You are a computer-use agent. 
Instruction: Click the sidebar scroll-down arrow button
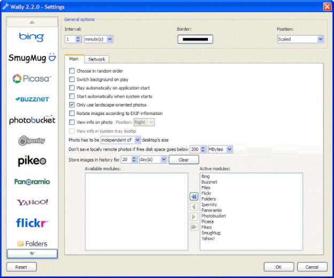(x=32, y=253)
